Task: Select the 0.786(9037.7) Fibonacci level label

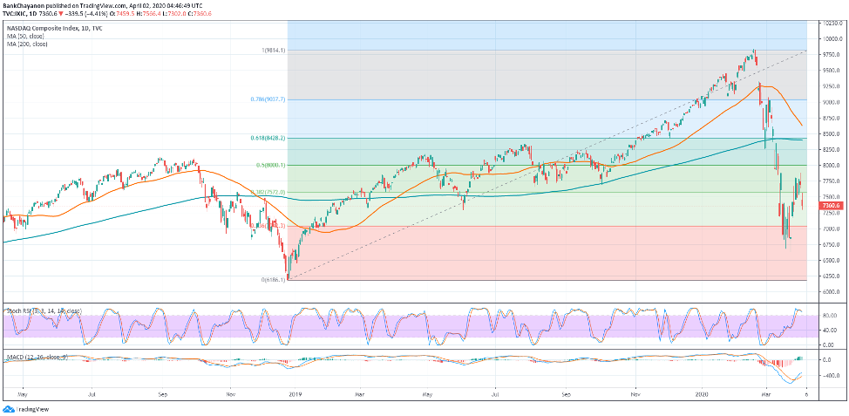Action: coord(268,99)
